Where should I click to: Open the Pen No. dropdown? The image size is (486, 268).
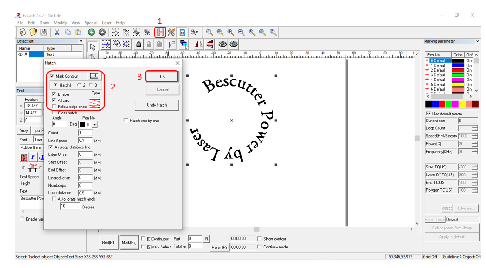tap(94, 125)
